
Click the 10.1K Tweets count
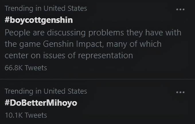(26, 115)
